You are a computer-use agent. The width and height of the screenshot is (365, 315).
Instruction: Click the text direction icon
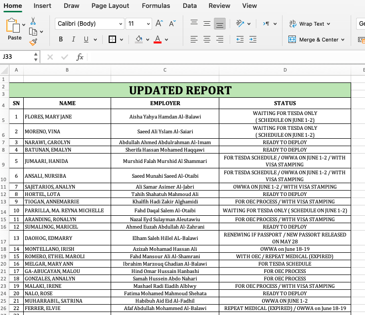pyautogui.click(x=267, y=24)
